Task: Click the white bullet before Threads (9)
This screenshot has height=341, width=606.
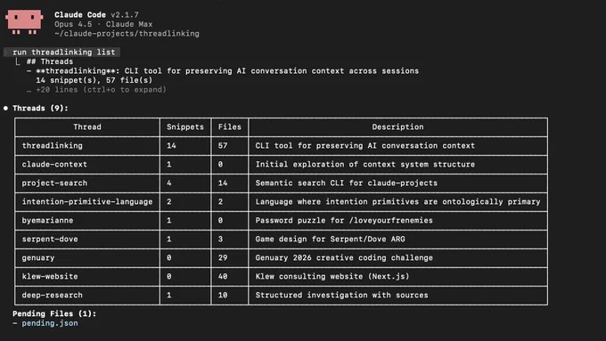Action: point(5,109)
